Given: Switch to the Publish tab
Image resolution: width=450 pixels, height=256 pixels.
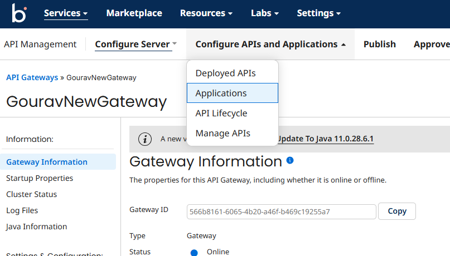Looking at the screenshot, I should pyautogui.click(x=379, y=45).
